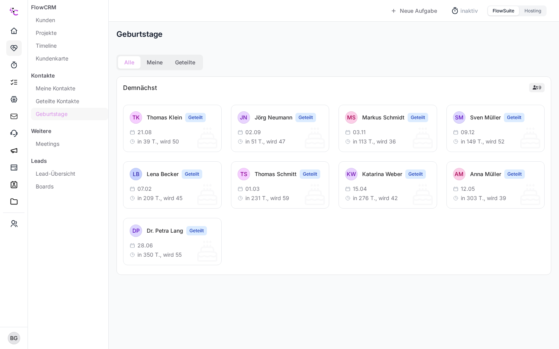Viewport: 559px width, 349px height.
Task: Open the folder files icon
Action: click(14, 202)
